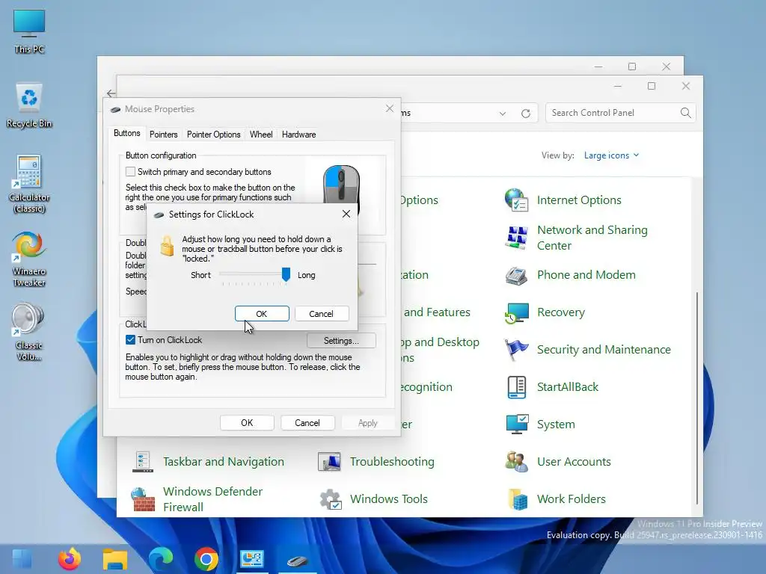766x574 pixels.
Task: Select the Recycle Bin desktop icon
Action: point(29,105)
